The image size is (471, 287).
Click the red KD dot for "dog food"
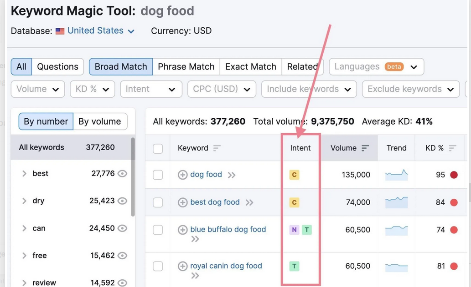coord(453,174)
